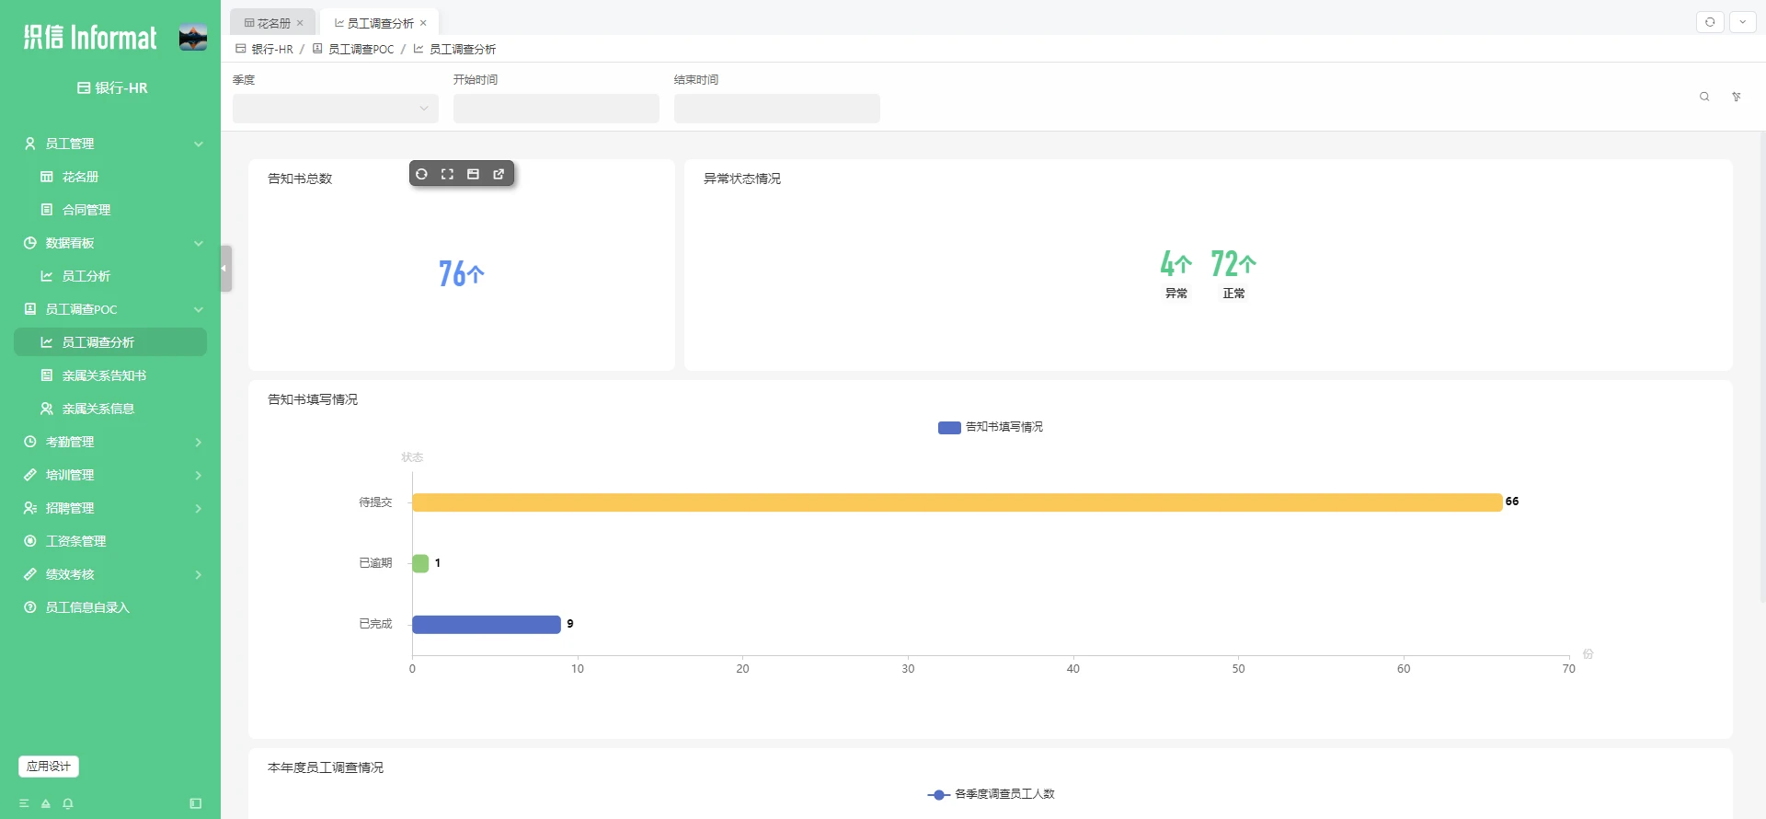Click the 员工管理 person icon

[29, 144]
